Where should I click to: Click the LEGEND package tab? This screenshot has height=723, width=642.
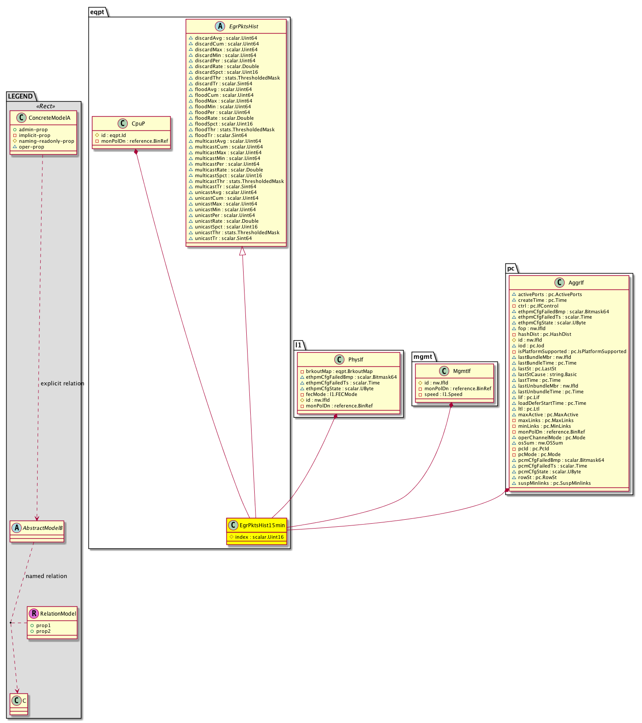[x=20, y=96]
